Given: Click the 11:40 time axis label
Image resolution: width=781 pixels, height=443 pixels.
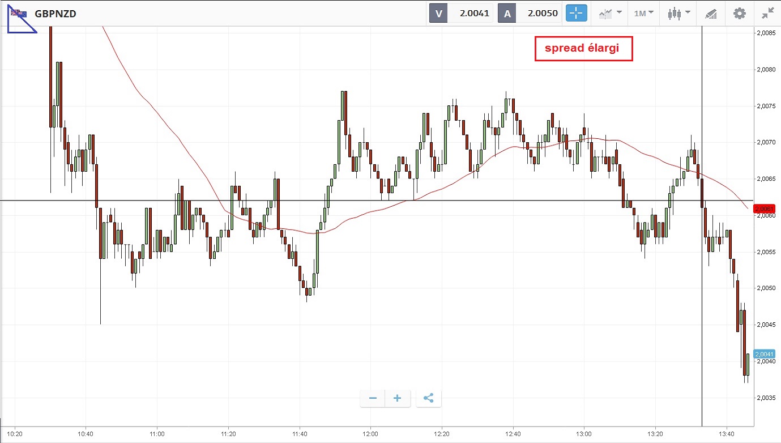Looking at the screenshot, I should pos(299,435).
